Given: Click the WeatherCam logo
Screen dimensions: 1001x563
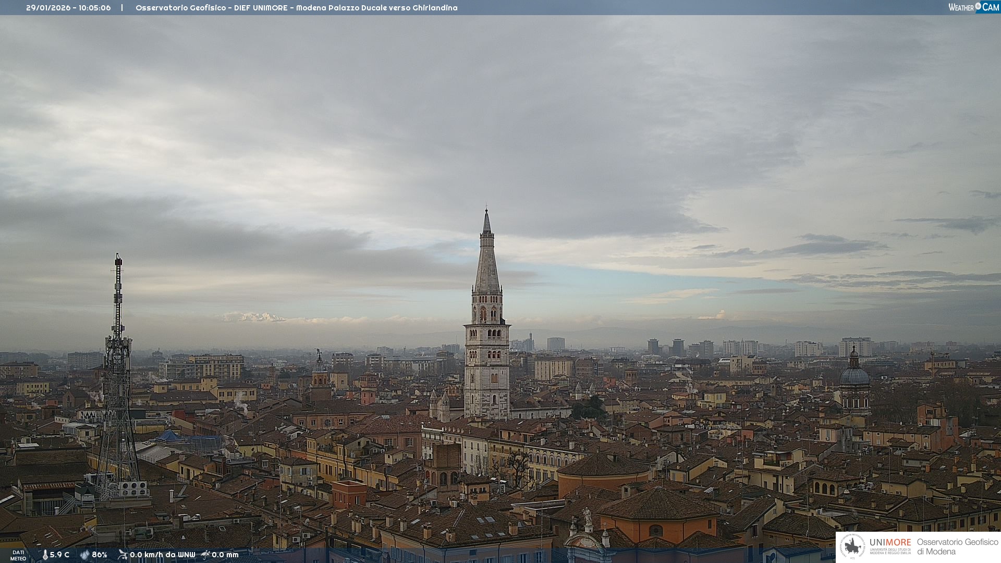Looking at the screenshot, I should coord(973,7).
